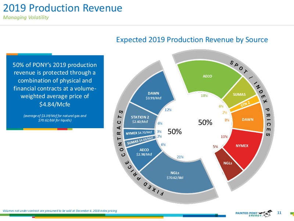Select the 5% NGLs spot label

pyautogui.click(x=215, y=146)
